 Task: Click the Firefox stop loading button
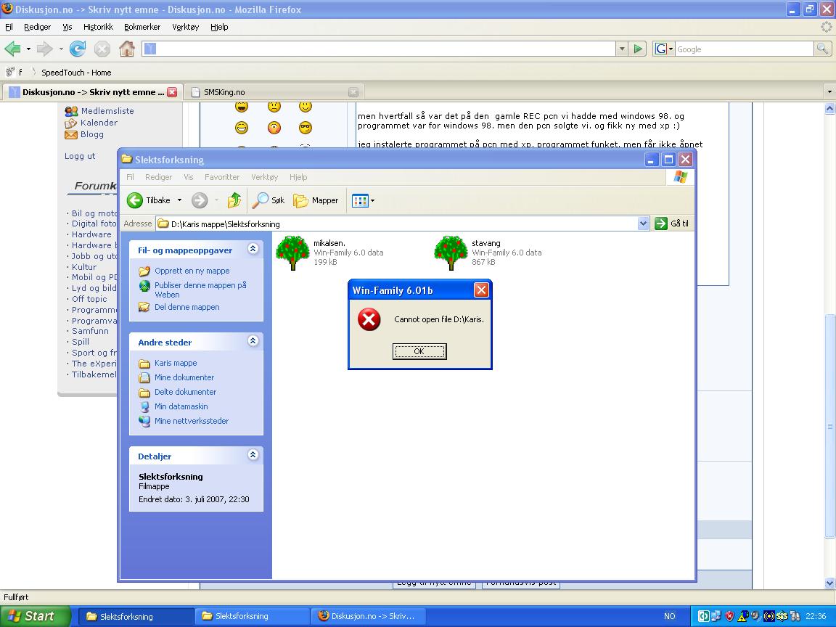(102, 49)
